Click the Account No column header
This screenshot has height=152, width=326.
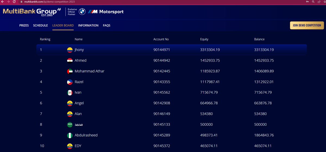click(x=161, y=39)
